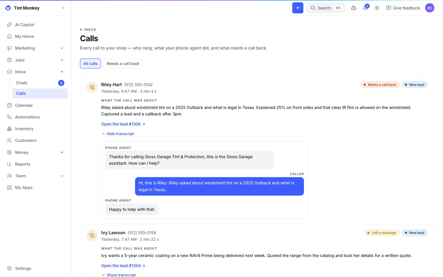Open notifications bell with badge
Viewport: 443px width, 277px height.
(x=365, y=8)
